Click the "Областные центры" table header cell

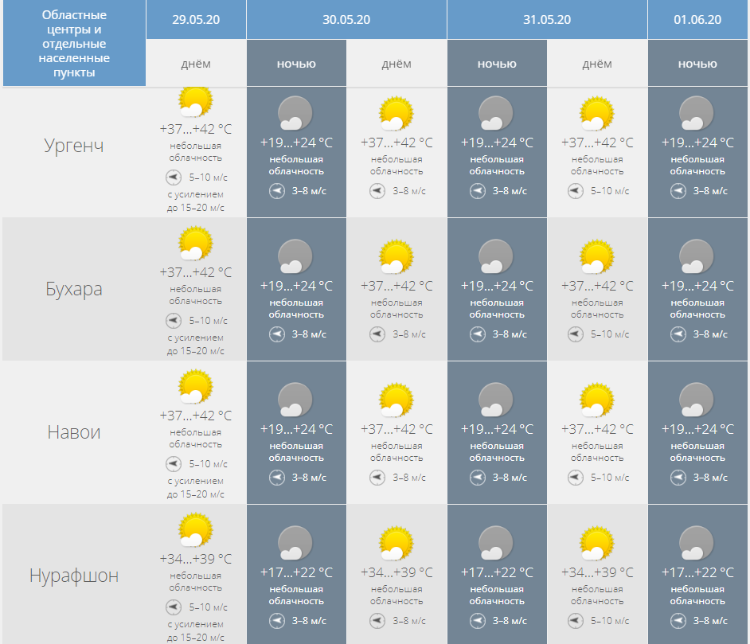coord(74,44)
